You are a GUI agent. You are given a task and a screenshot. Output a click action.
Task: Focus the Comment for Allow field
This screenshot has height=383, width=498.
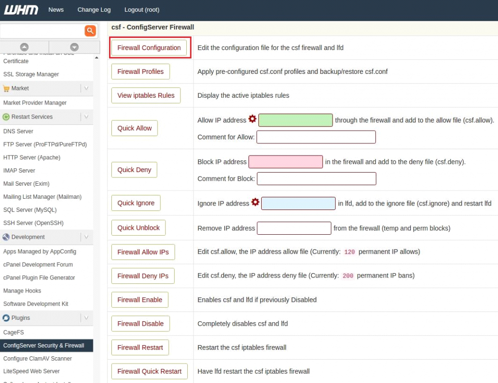pos(316,137)
